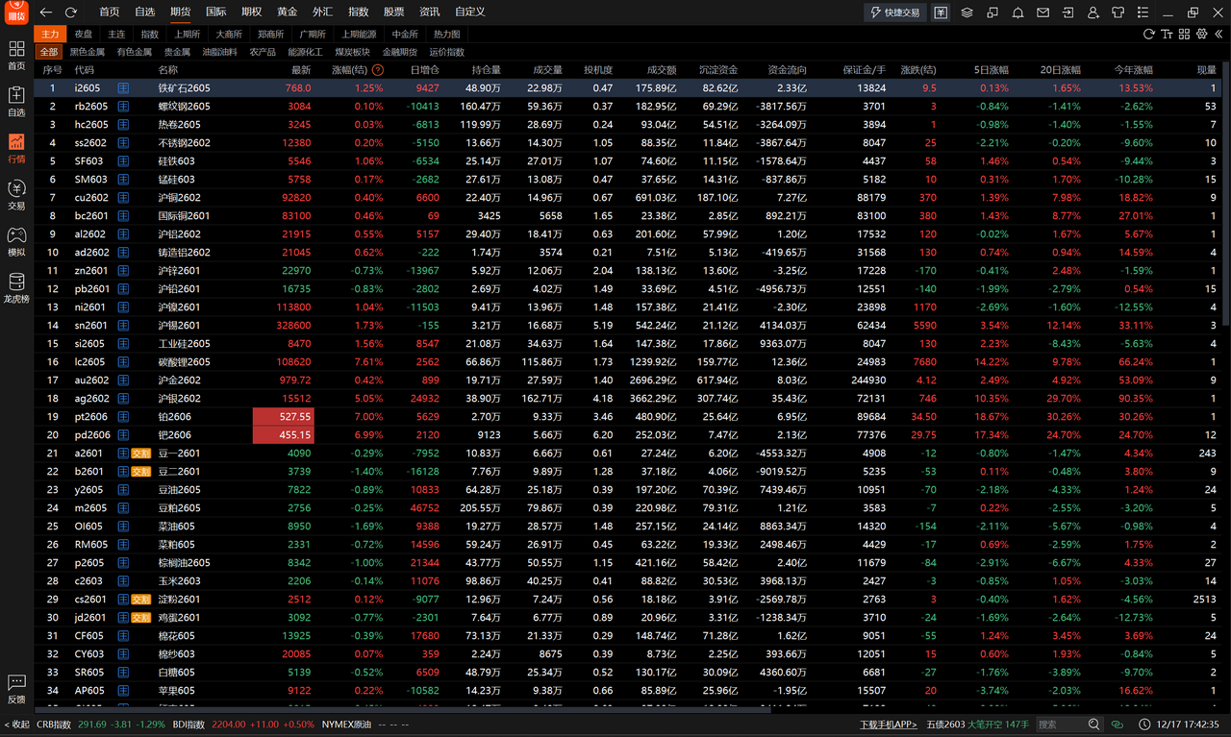The image size is (1231, 737).
Task: Open 龙虎榜 in the left sidebar
Action: point(16,287)
